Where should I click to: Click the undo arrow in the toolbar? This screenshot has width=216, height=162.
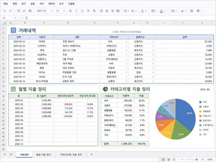pos(5,11)
